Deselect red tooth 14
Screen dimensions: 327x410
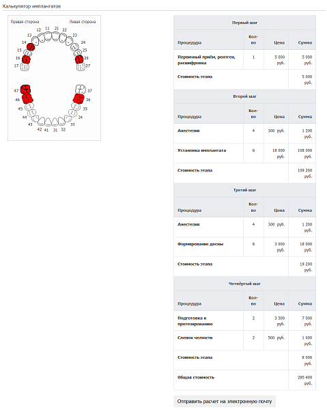31,46
